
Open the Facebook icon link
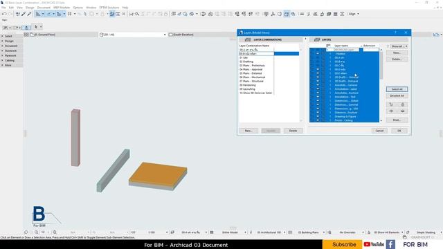coord(390,244)
